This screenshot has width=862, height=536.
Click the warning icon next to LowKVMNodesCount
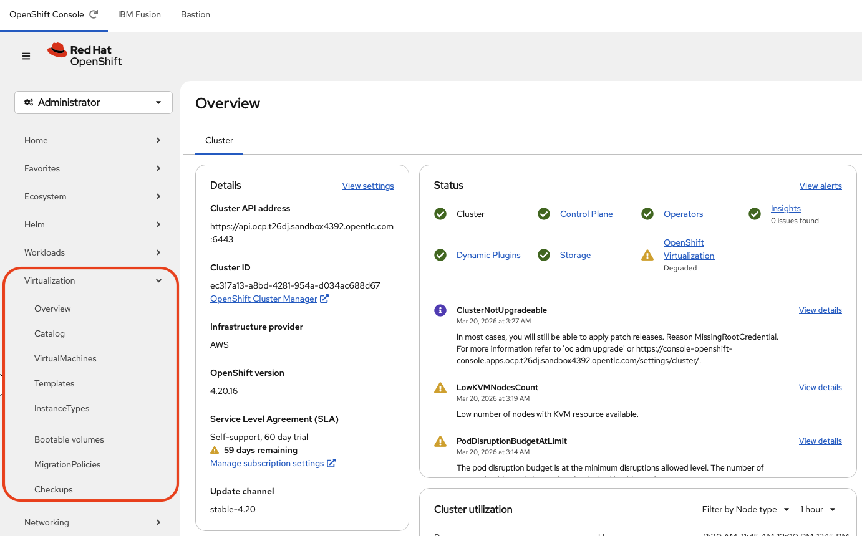pyautogui.click(x=440, y=388)
